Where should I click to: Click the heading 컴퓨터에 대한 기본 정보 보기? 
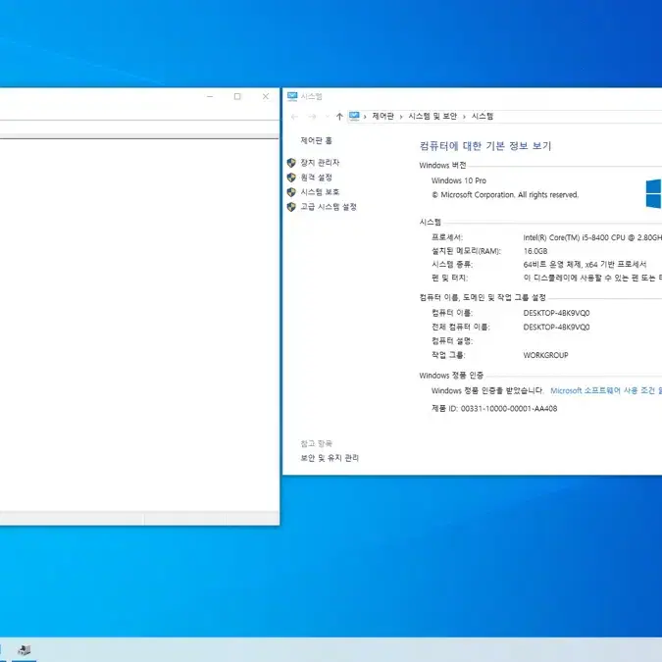click(x=485, y=146)
